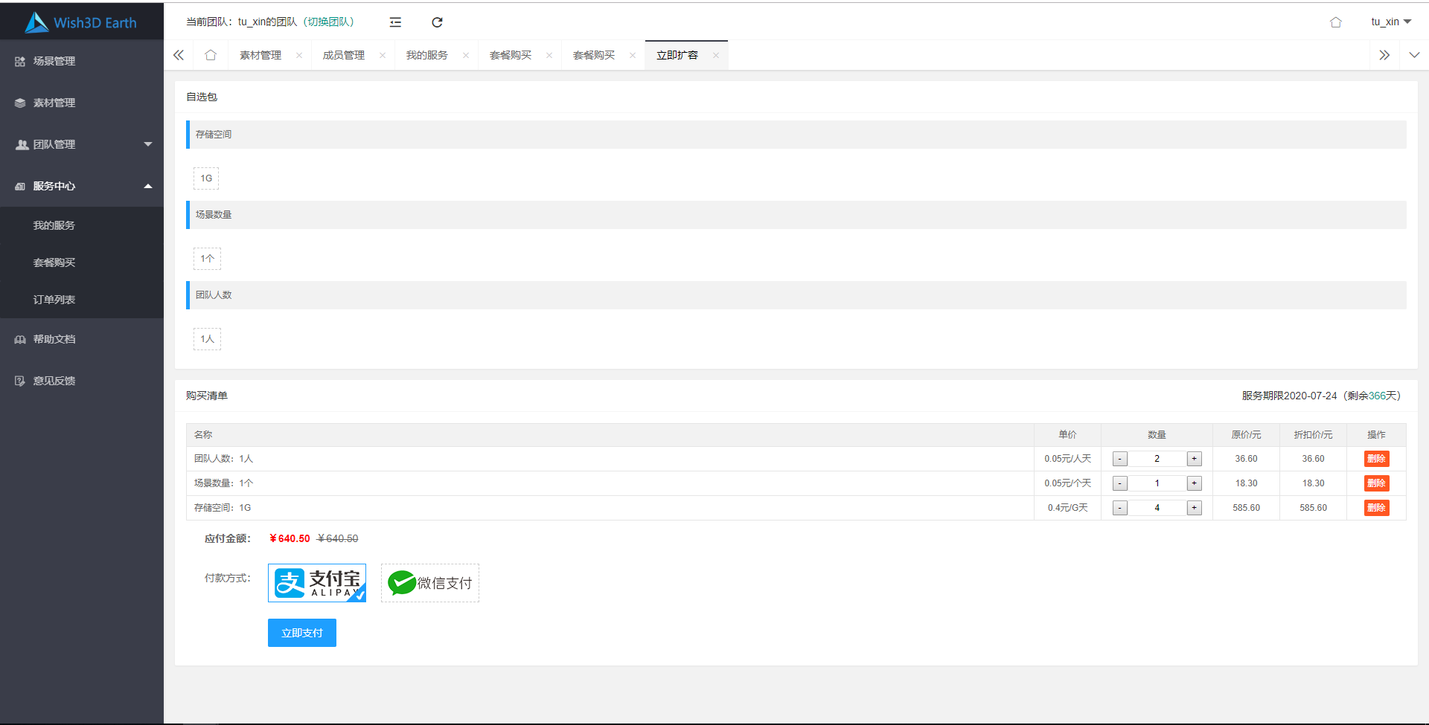Increase the 团队人数 quantity with plus
The height and width of the screenshot is (725, 1429).
(1194, 459)
